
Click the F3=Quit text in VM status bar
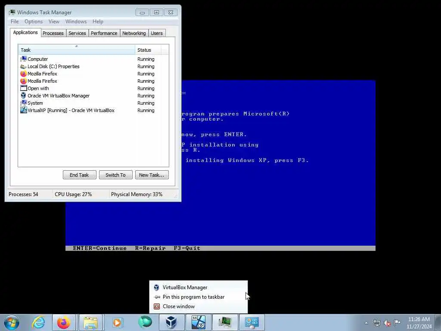pos(187,248)
